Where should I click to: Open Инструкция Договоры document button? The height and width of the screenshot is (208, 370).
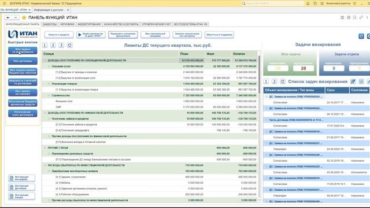coord(22,187)
